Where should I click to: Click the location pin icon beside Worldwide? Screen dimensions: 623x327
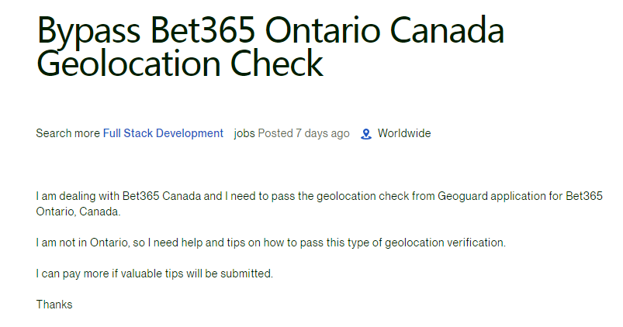click(366, 134)
